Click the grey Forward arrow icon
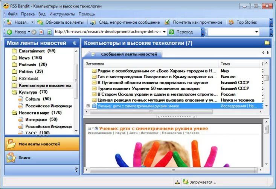This screenshot has width=276, height=189. [34, 32]
